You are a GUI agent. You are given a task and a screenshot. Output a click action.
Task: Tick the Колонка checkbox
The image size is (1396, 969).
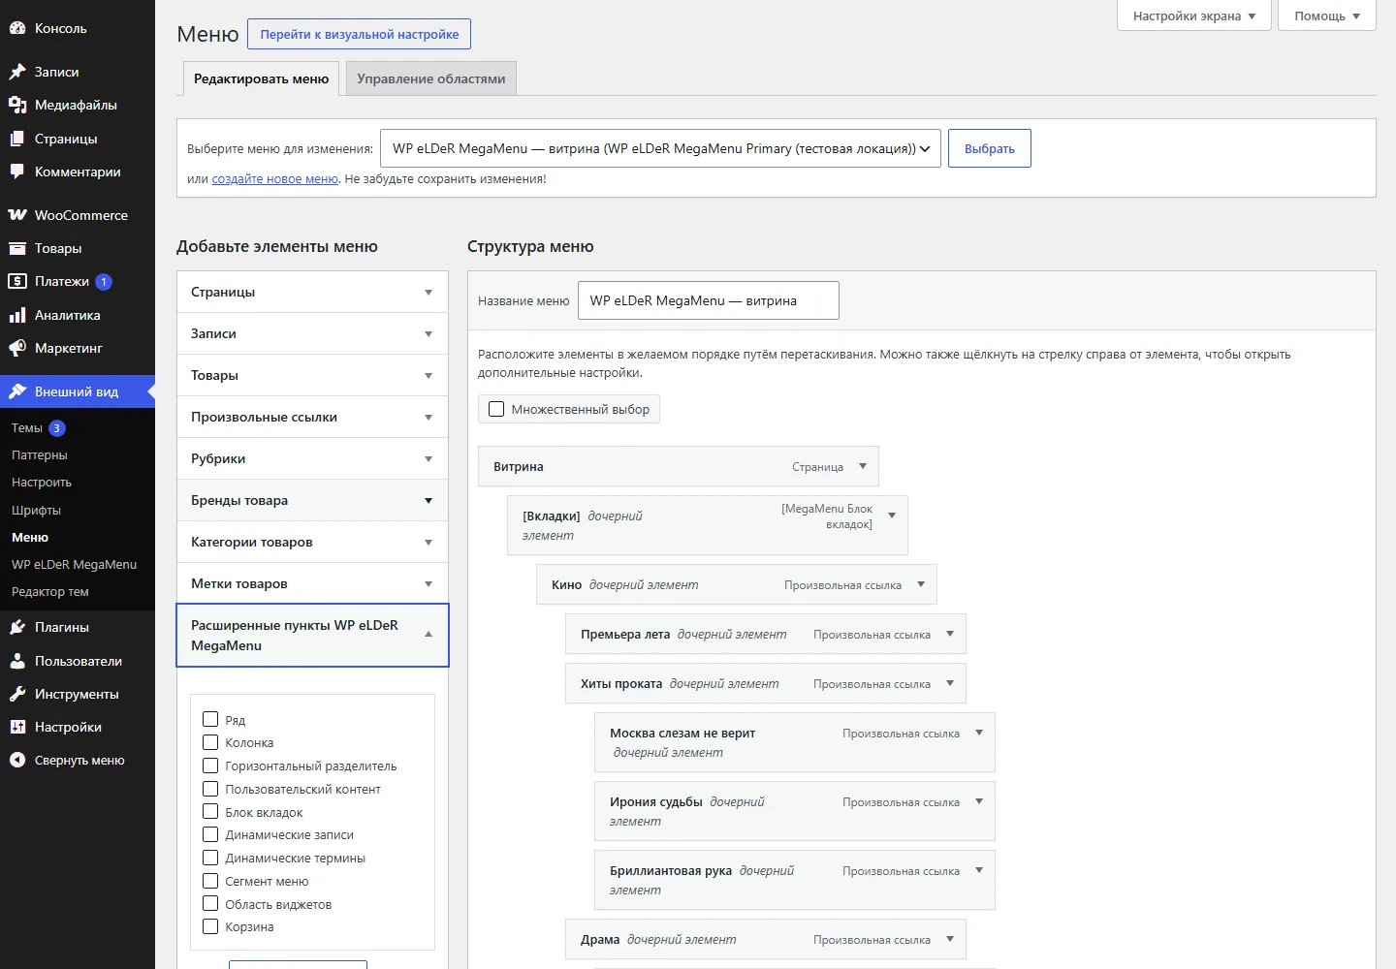(x=210, y=742)
